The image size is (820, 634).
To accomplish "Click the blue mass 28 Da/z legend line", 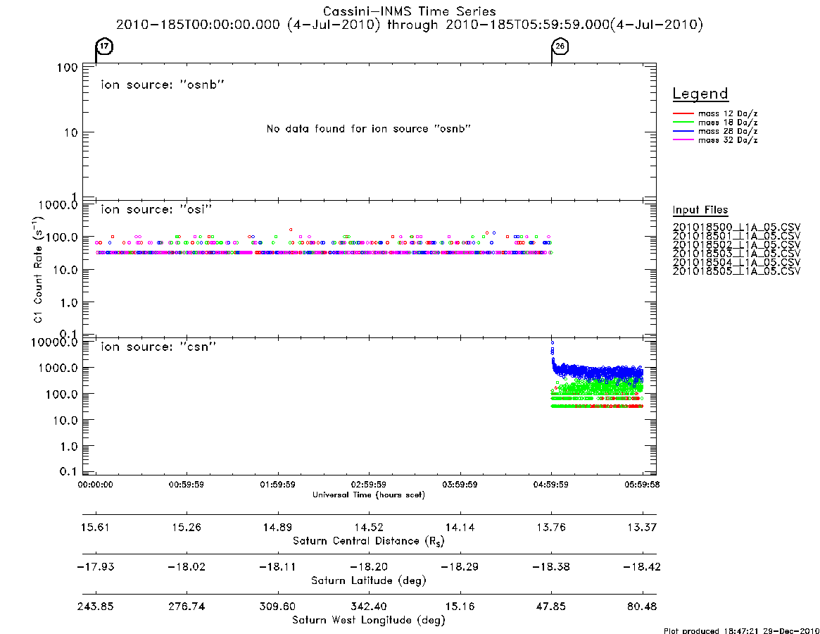I will pos(683,132).
